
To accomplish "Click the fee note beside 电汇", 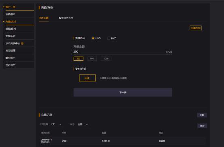I will (x=113, y=78).
